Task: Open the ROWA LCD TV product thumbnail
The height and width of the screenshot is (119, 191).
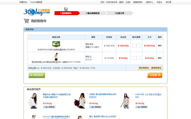Action: (x=56, y=44)
